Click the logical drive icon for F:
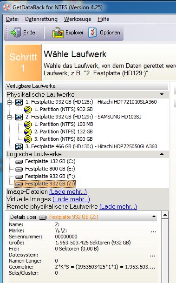This screenshot has width=176, height=283. pos(19,177)
